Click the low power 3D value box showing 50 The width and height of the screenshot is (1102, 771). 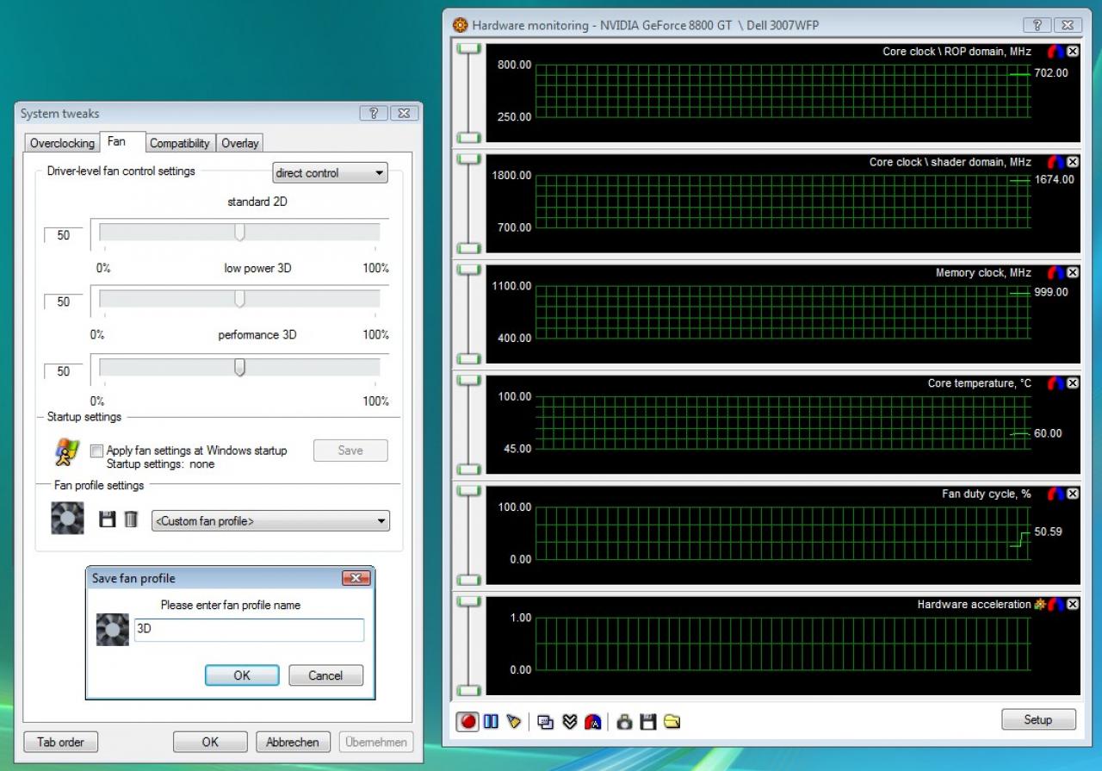tap(64, 302)
